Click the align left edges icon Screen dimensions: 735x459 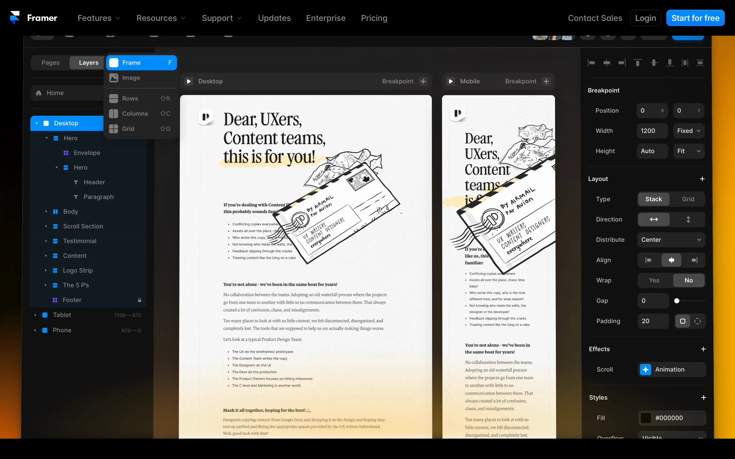pyautogui.click(x=591, y=63)
